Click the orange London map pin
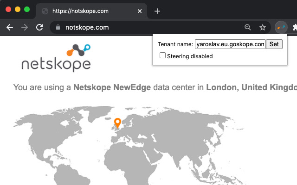 coord(117,123)
